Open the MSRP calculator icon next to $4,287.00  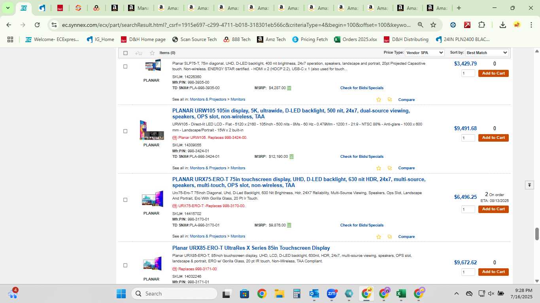tap(289, 88)
